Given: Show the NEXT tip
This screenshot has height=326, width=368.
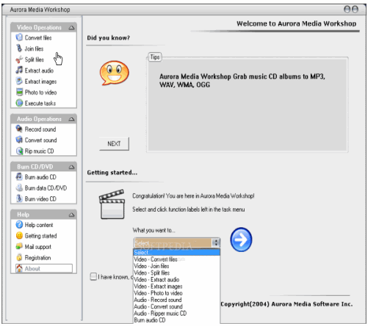Looking at the screenshot, I should 114,144.
